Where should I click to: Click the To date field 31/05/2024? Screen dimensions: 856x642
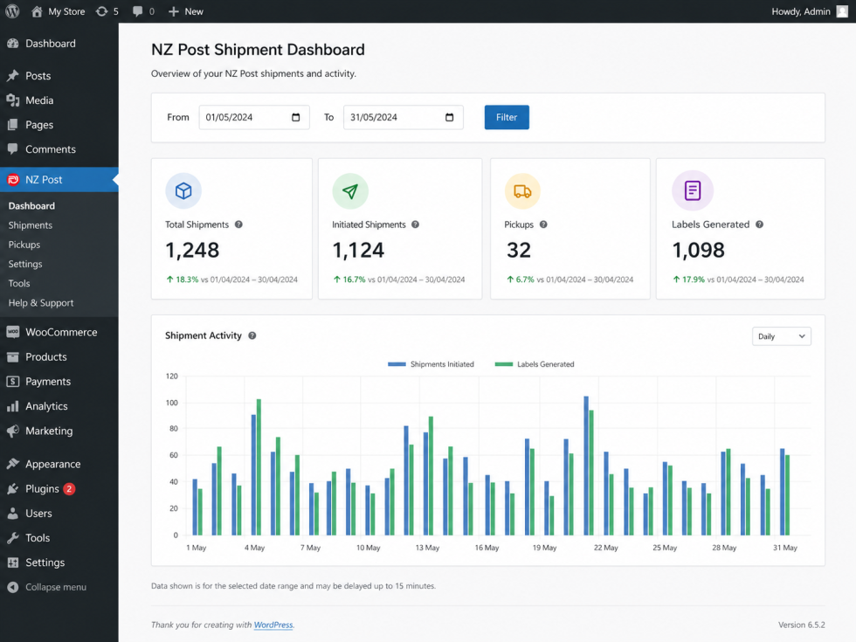click(x=403, y=117)
